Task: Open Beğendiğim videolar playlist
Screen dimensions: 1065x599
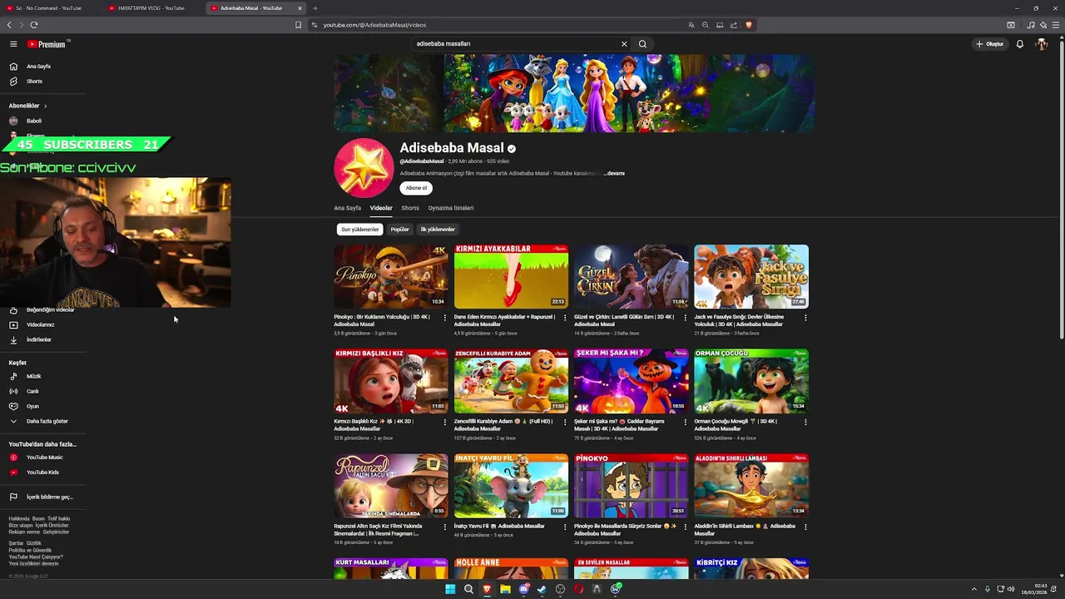Action: pos(50,310)
